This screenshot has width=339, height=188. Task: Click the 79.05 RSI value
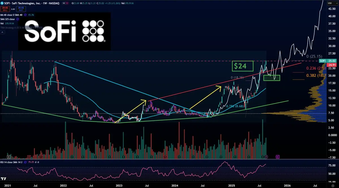click(x=31, y=162)
